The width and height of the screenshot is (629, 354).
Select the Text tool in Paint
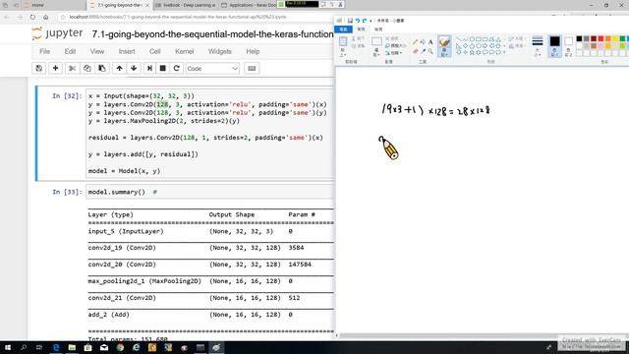tap(430, 42)
